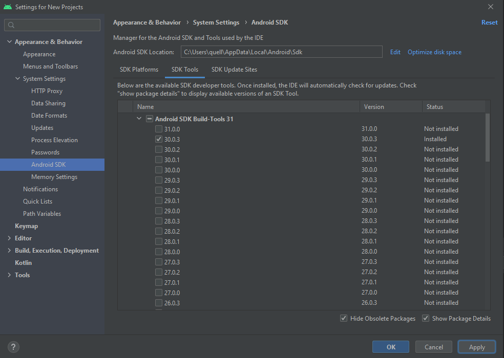Click the Optimize disk space link
The height and width of the screenshot is (358, 504).
pos(434,52)
